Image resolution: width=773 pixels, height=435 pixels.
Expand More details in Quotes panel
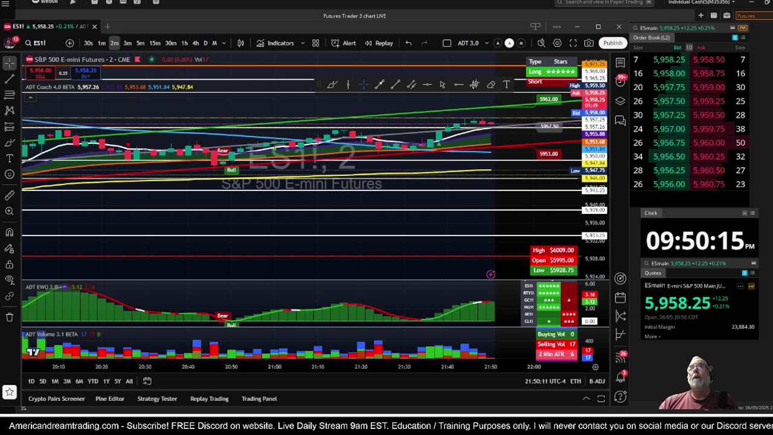(x=652, y=337)
